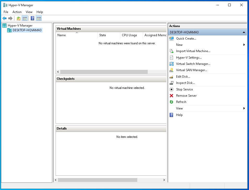Sort by Assigned Memory column header
249x190 pixels.
click(155, 35)
